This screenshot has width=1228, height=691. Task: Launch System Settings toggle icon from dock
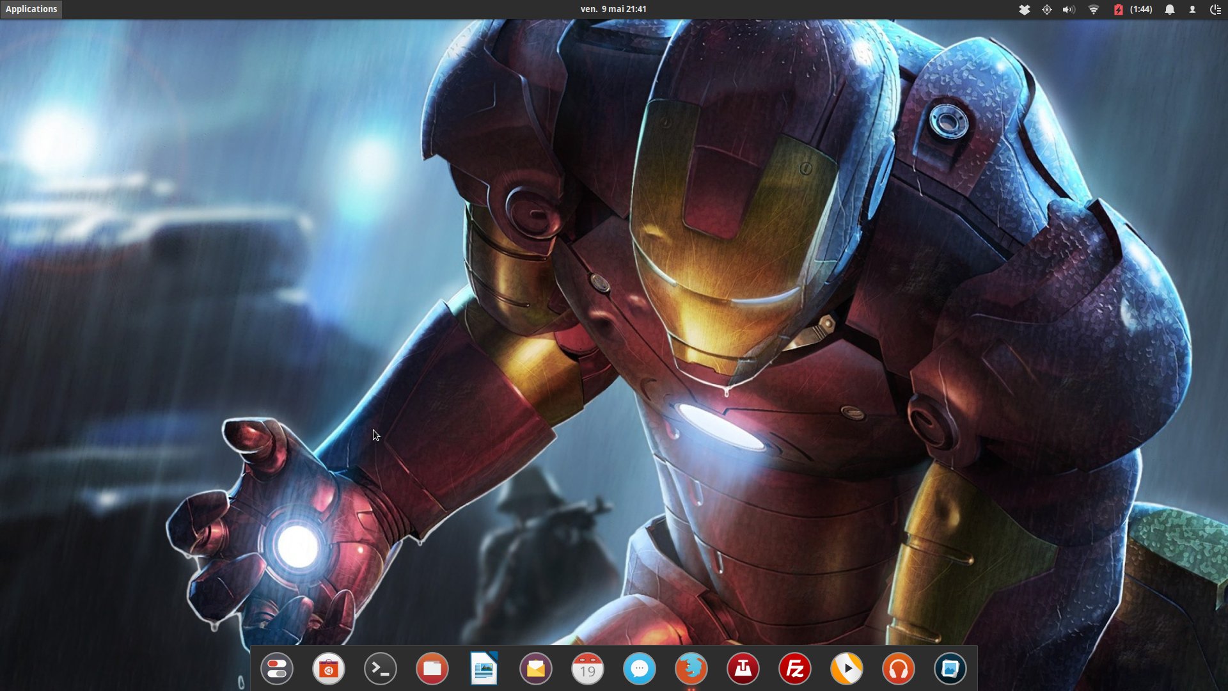(x=277, y=669)
